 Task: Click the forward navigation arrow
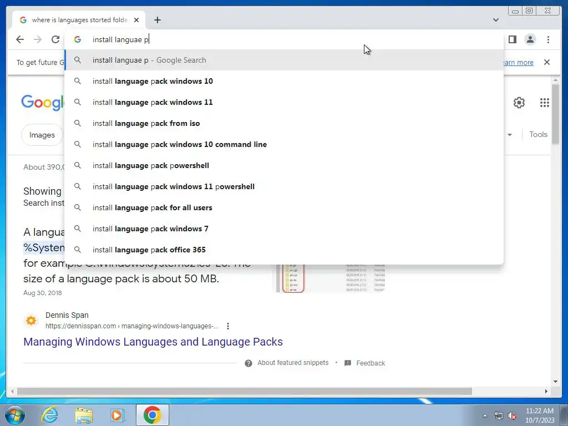(x=38, y=39)
